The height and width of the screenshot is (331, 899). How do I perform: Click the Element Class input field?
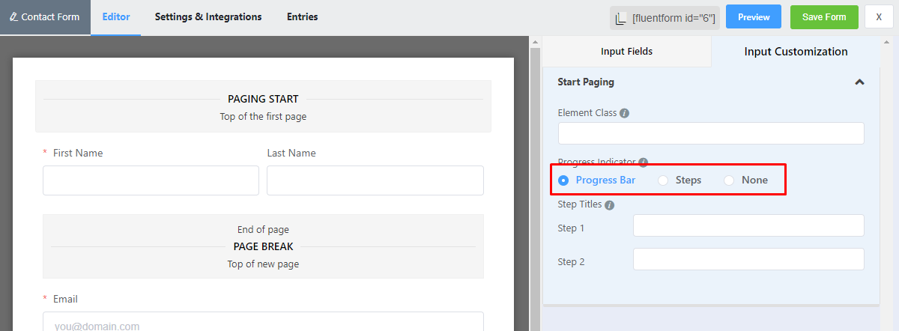tap(711, 133)
